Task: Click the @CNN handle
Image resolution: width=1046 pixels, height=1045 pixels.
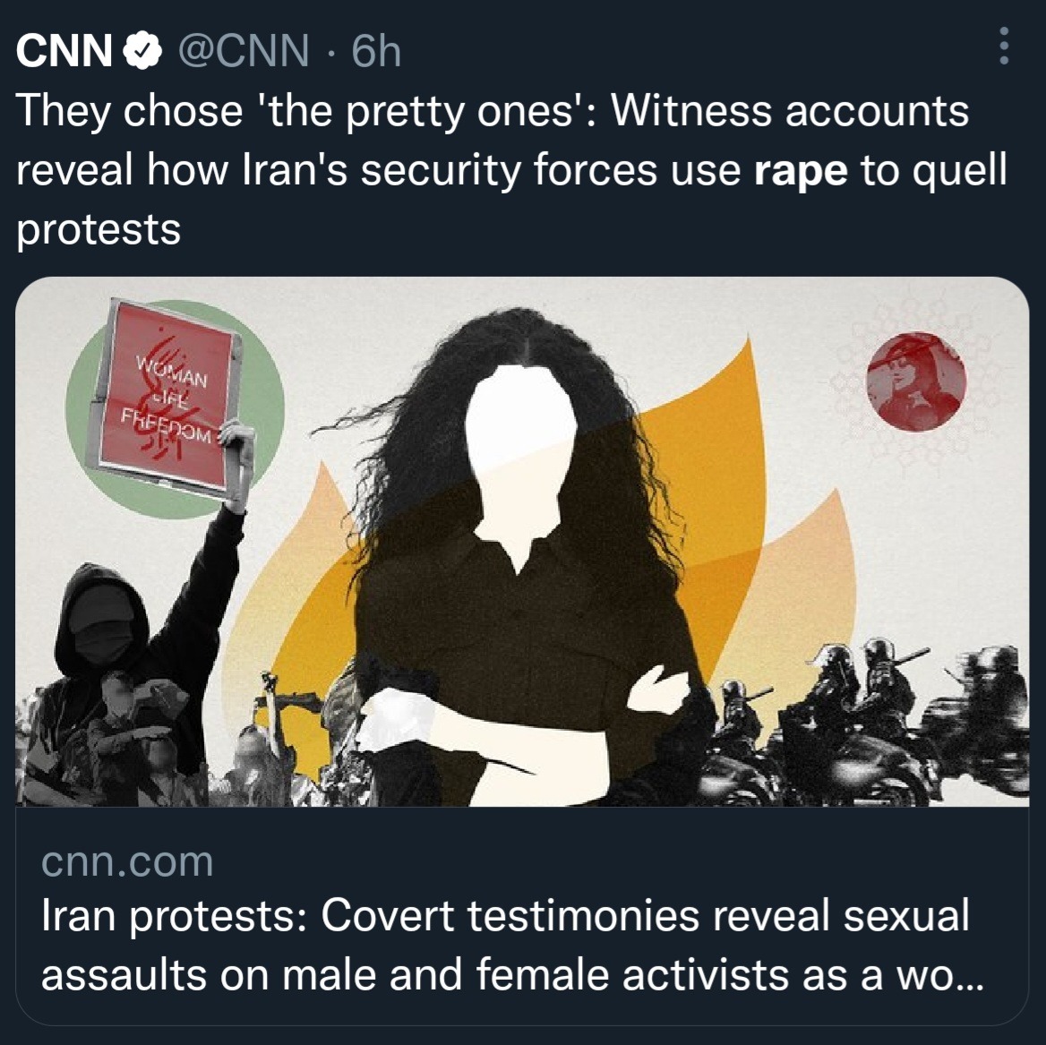Action: tap(244, 51)
